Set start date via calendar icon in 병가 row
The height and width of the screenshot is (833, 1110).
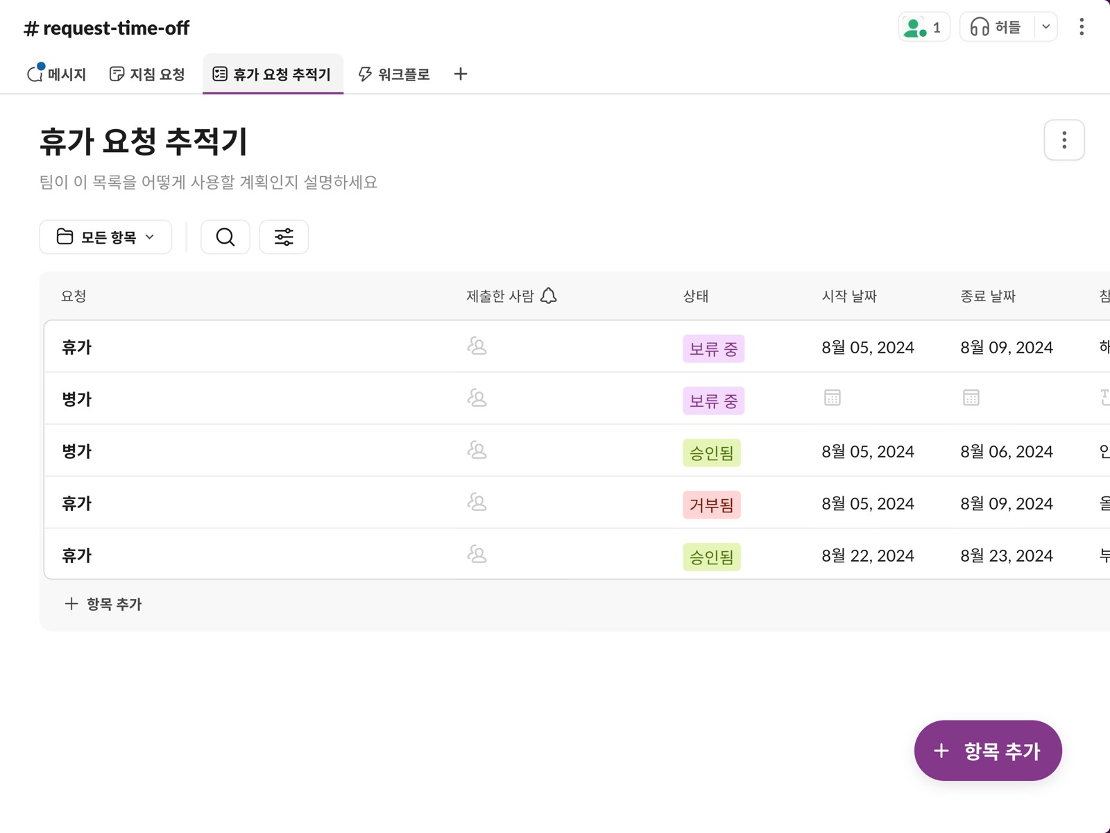[832, 398]
